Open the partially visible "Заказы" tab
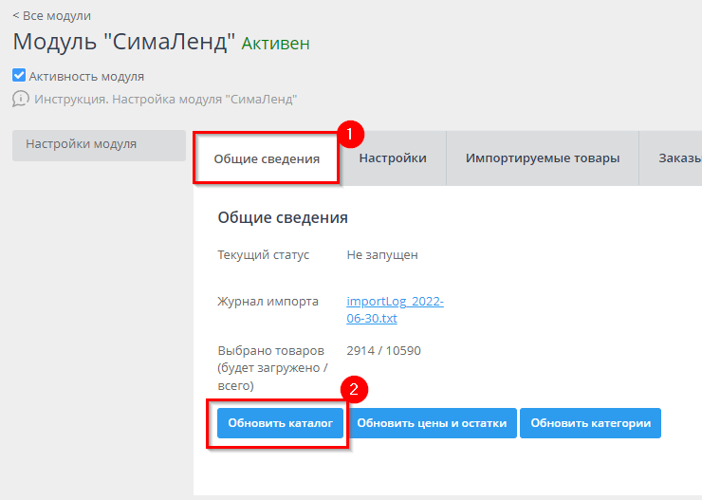This screenshot has width=702, height=500. pyautogui.click(x=679, y=158)
